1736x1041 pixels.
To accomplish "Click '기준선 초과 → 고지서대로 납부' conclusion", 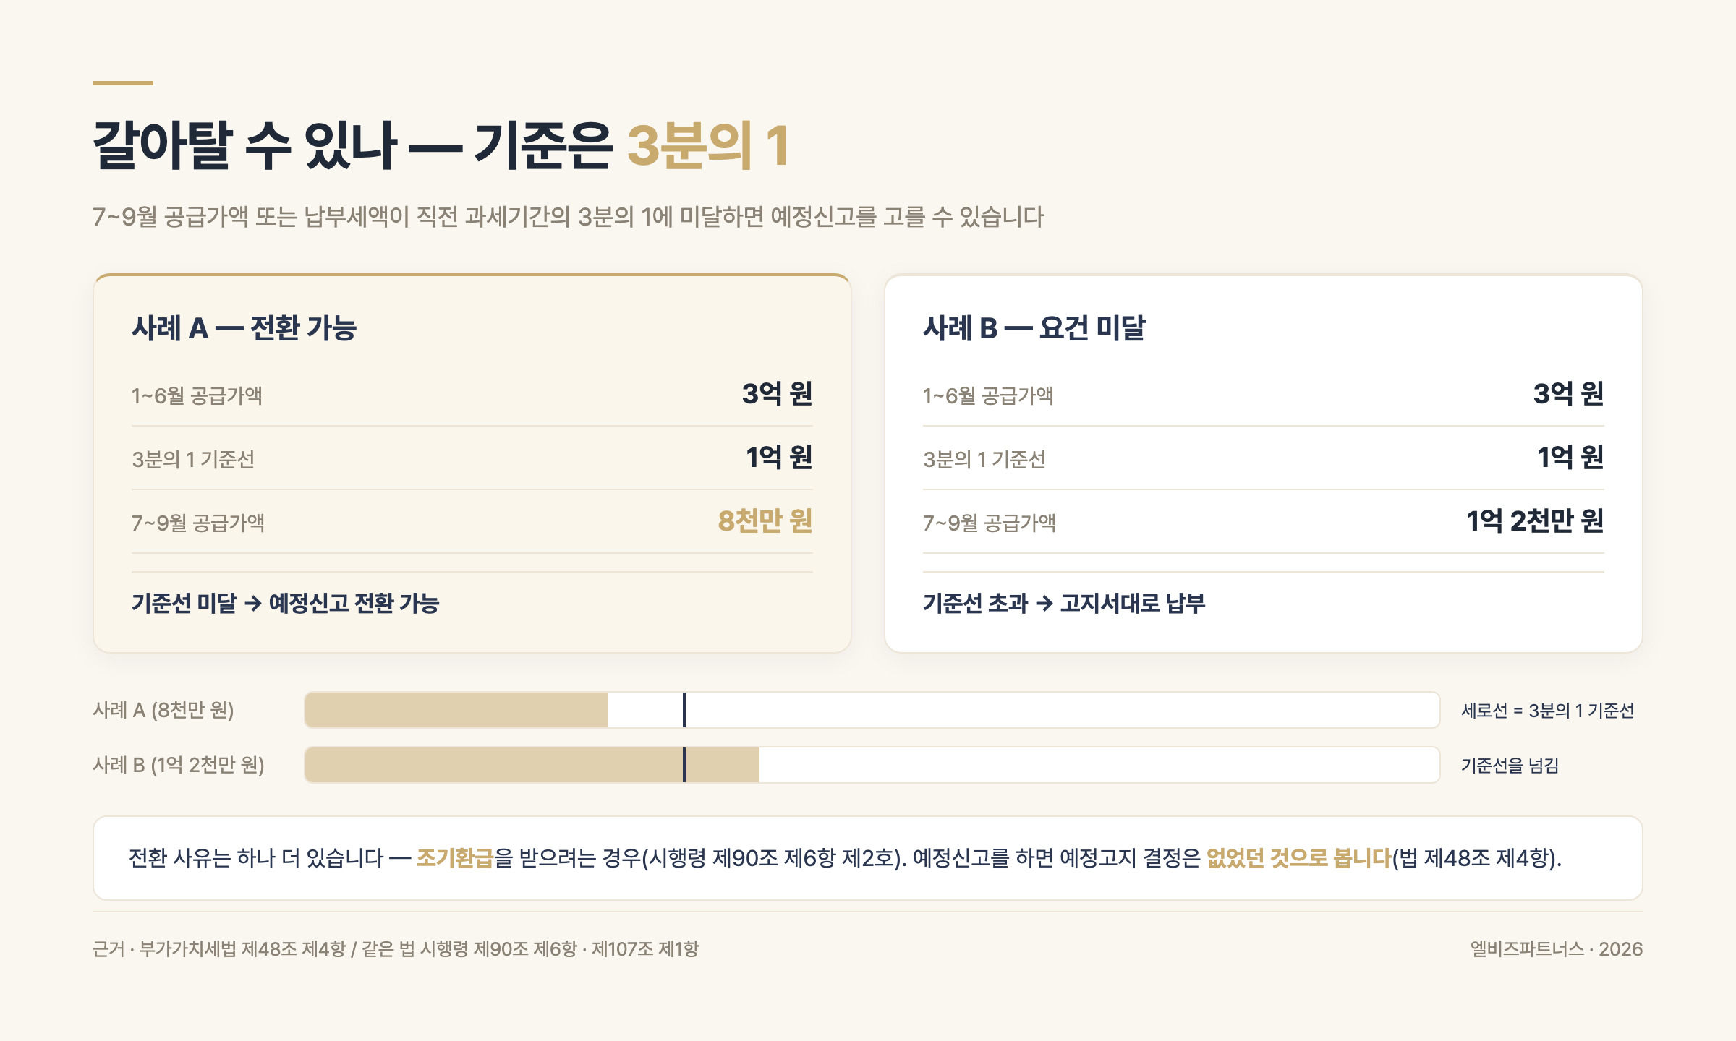I will coord(1064,603).
